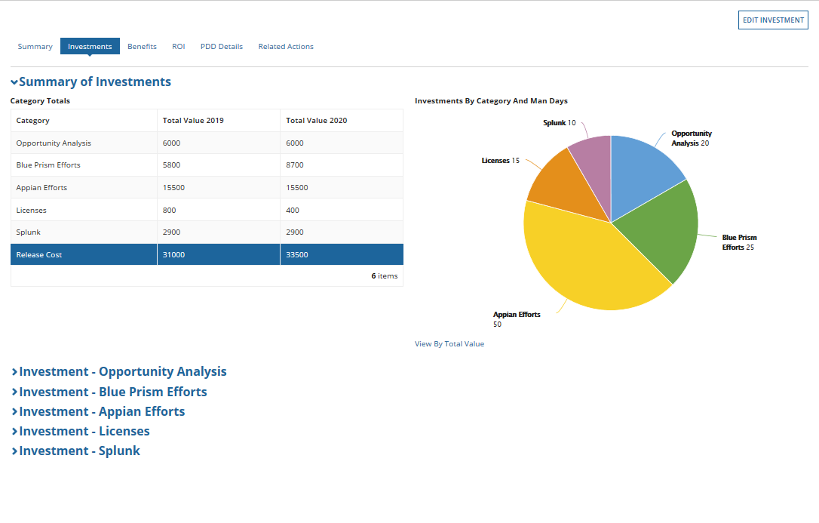Click the 8700 value cell
Screen dimensions: 819x523
(342, 165)
